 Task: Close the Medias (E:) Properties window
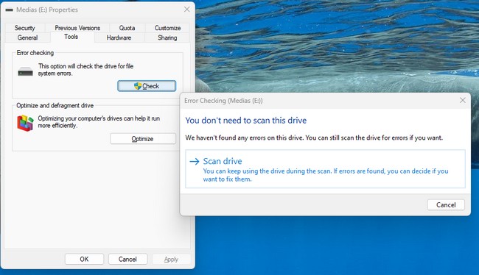point(187,10)
